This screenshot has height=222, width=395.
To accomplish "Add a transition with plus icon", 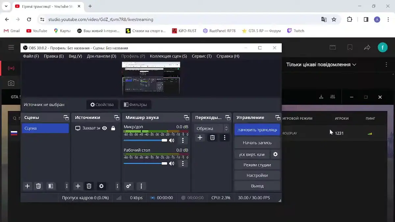I will (x=200, y=138).
